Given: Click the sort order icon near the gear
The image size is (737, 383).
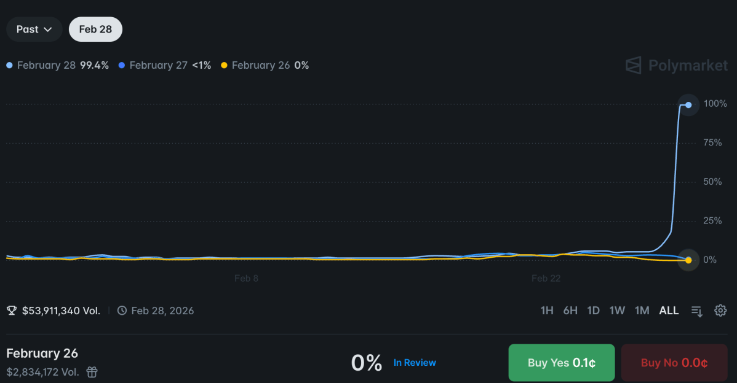Looking at the screenshot, I should 696,311.
